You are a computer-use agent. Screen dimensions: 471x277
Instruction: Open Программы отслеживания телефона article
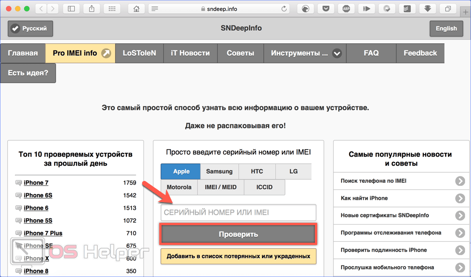[x=402, y=233]
